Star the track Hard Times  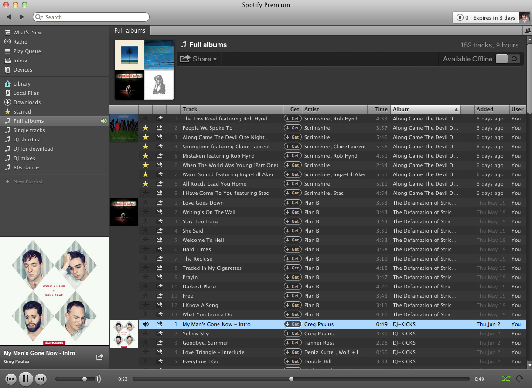[x=145, y=249]
